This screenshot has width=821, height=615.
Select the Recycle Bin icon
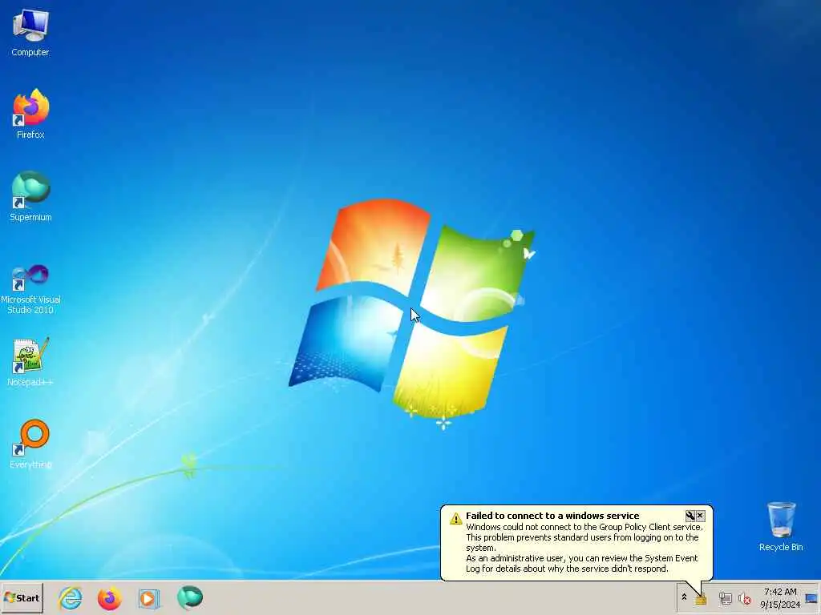[x=781, y=527]
